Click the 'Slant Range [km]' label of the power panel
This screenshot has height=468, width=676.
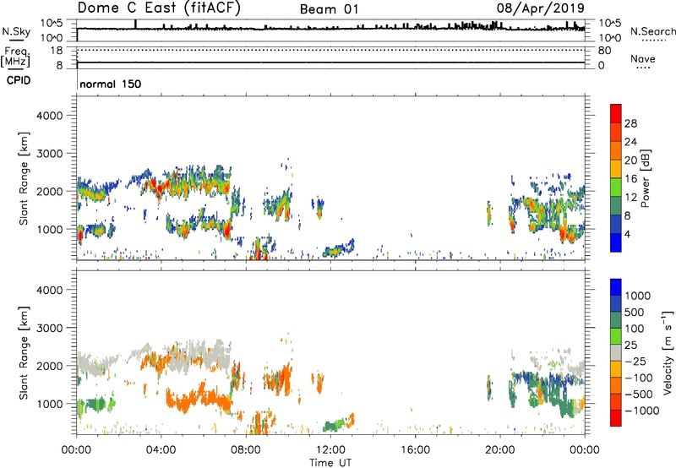24,178
